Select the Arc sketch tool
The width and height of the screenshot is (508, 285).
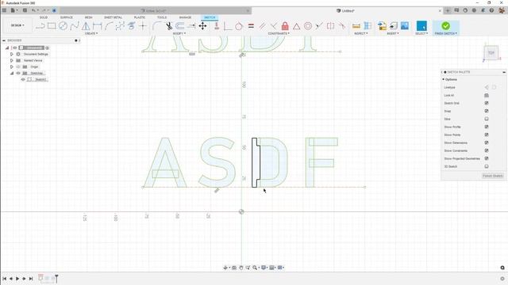pos(109,26)
